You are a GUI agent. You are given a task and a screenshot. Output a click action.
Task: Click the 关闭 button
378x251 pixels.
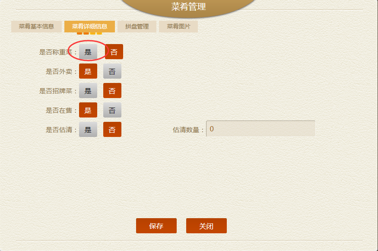coord(206,226)
